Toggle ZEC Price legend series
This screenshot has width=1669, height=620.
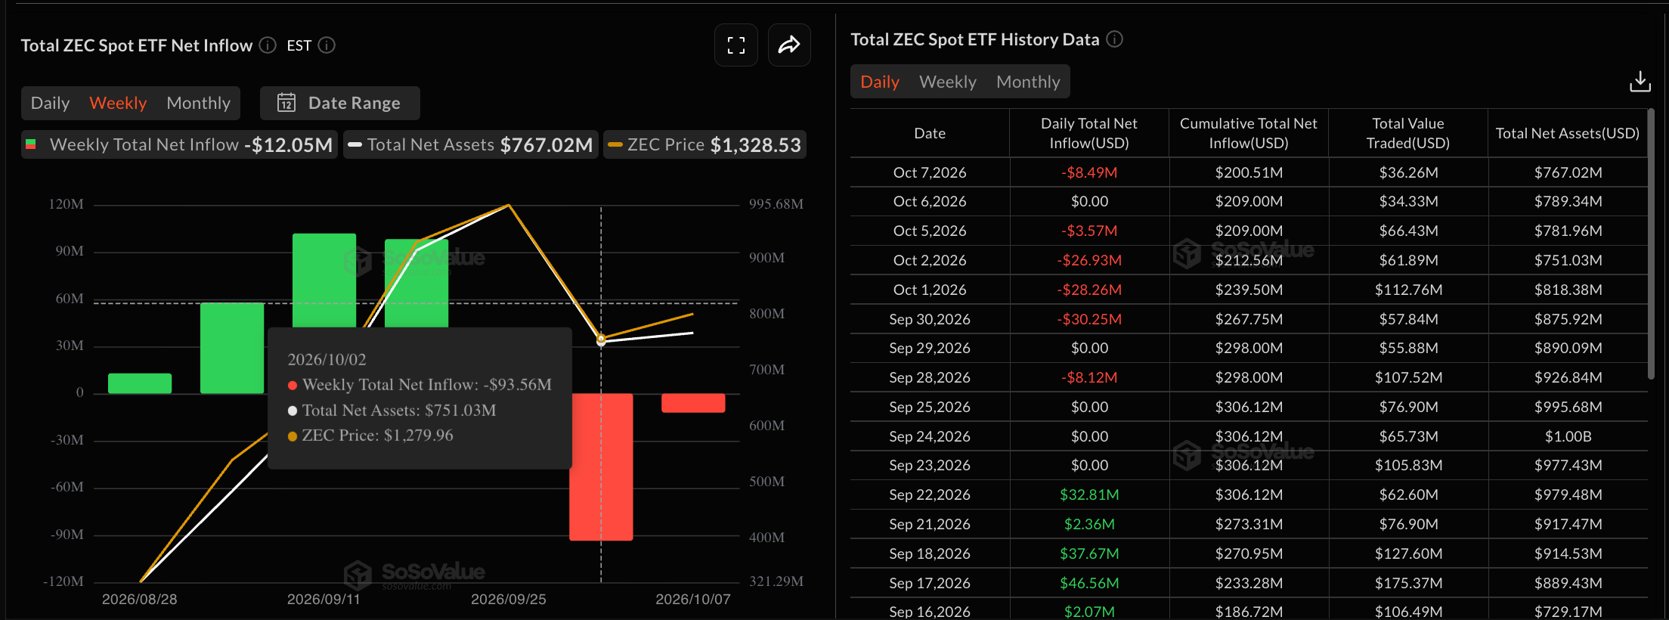coord(704,144)
